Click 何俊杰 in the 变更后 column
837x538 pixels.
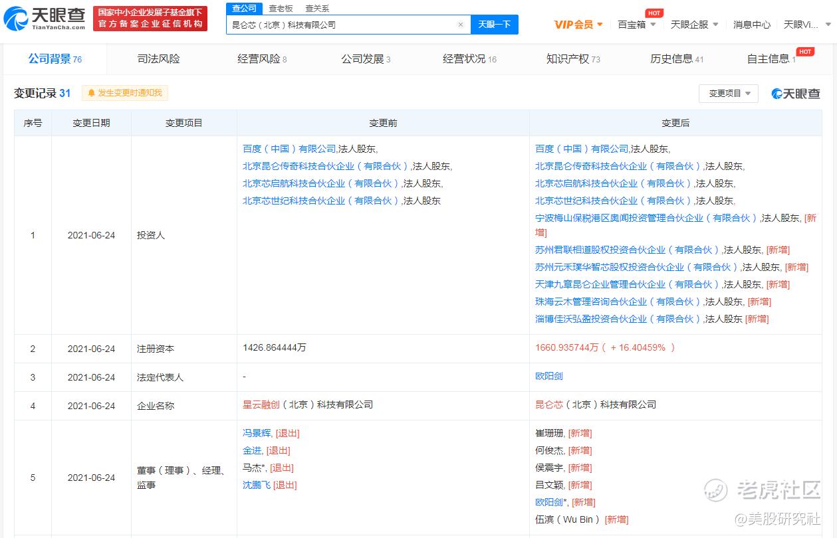(x=549, y=451)
